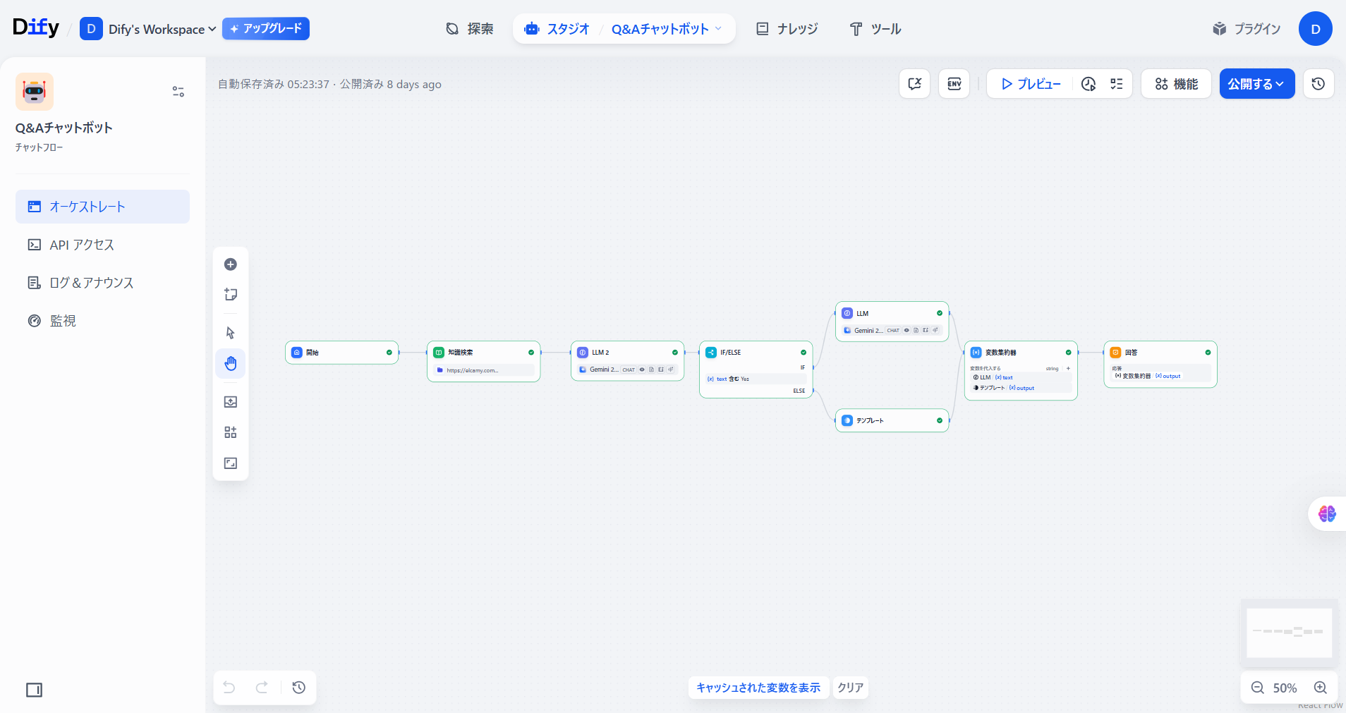Open the app settings toggle icon
The image size is (1346, 713).
pyautogui.click(x=178, y=92)
